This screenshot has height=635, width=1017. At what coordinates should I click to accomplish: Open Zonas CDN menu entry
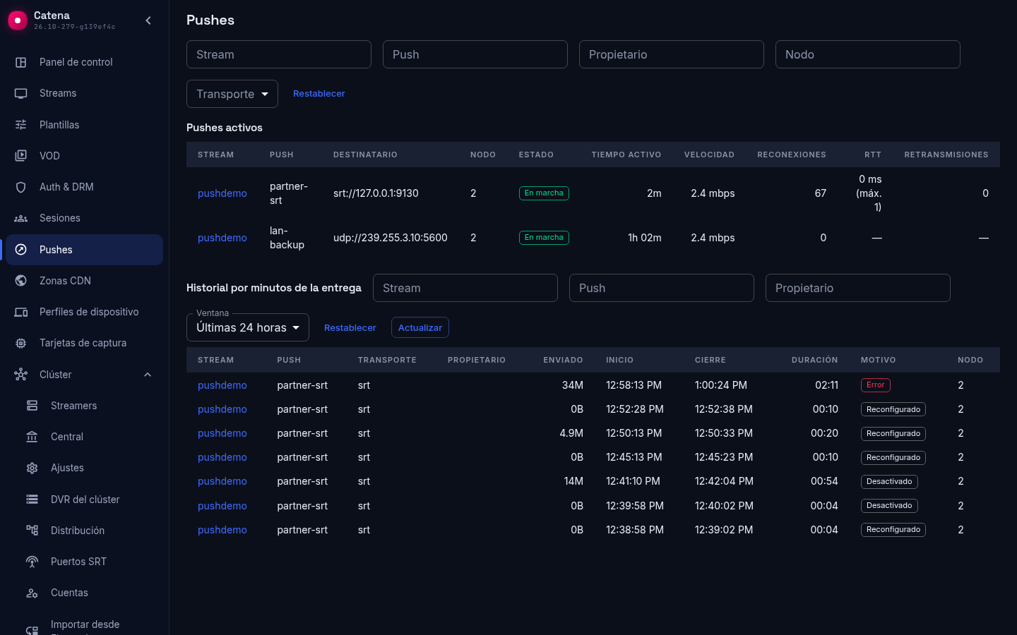pyautogui.click(x=84, y=281)
